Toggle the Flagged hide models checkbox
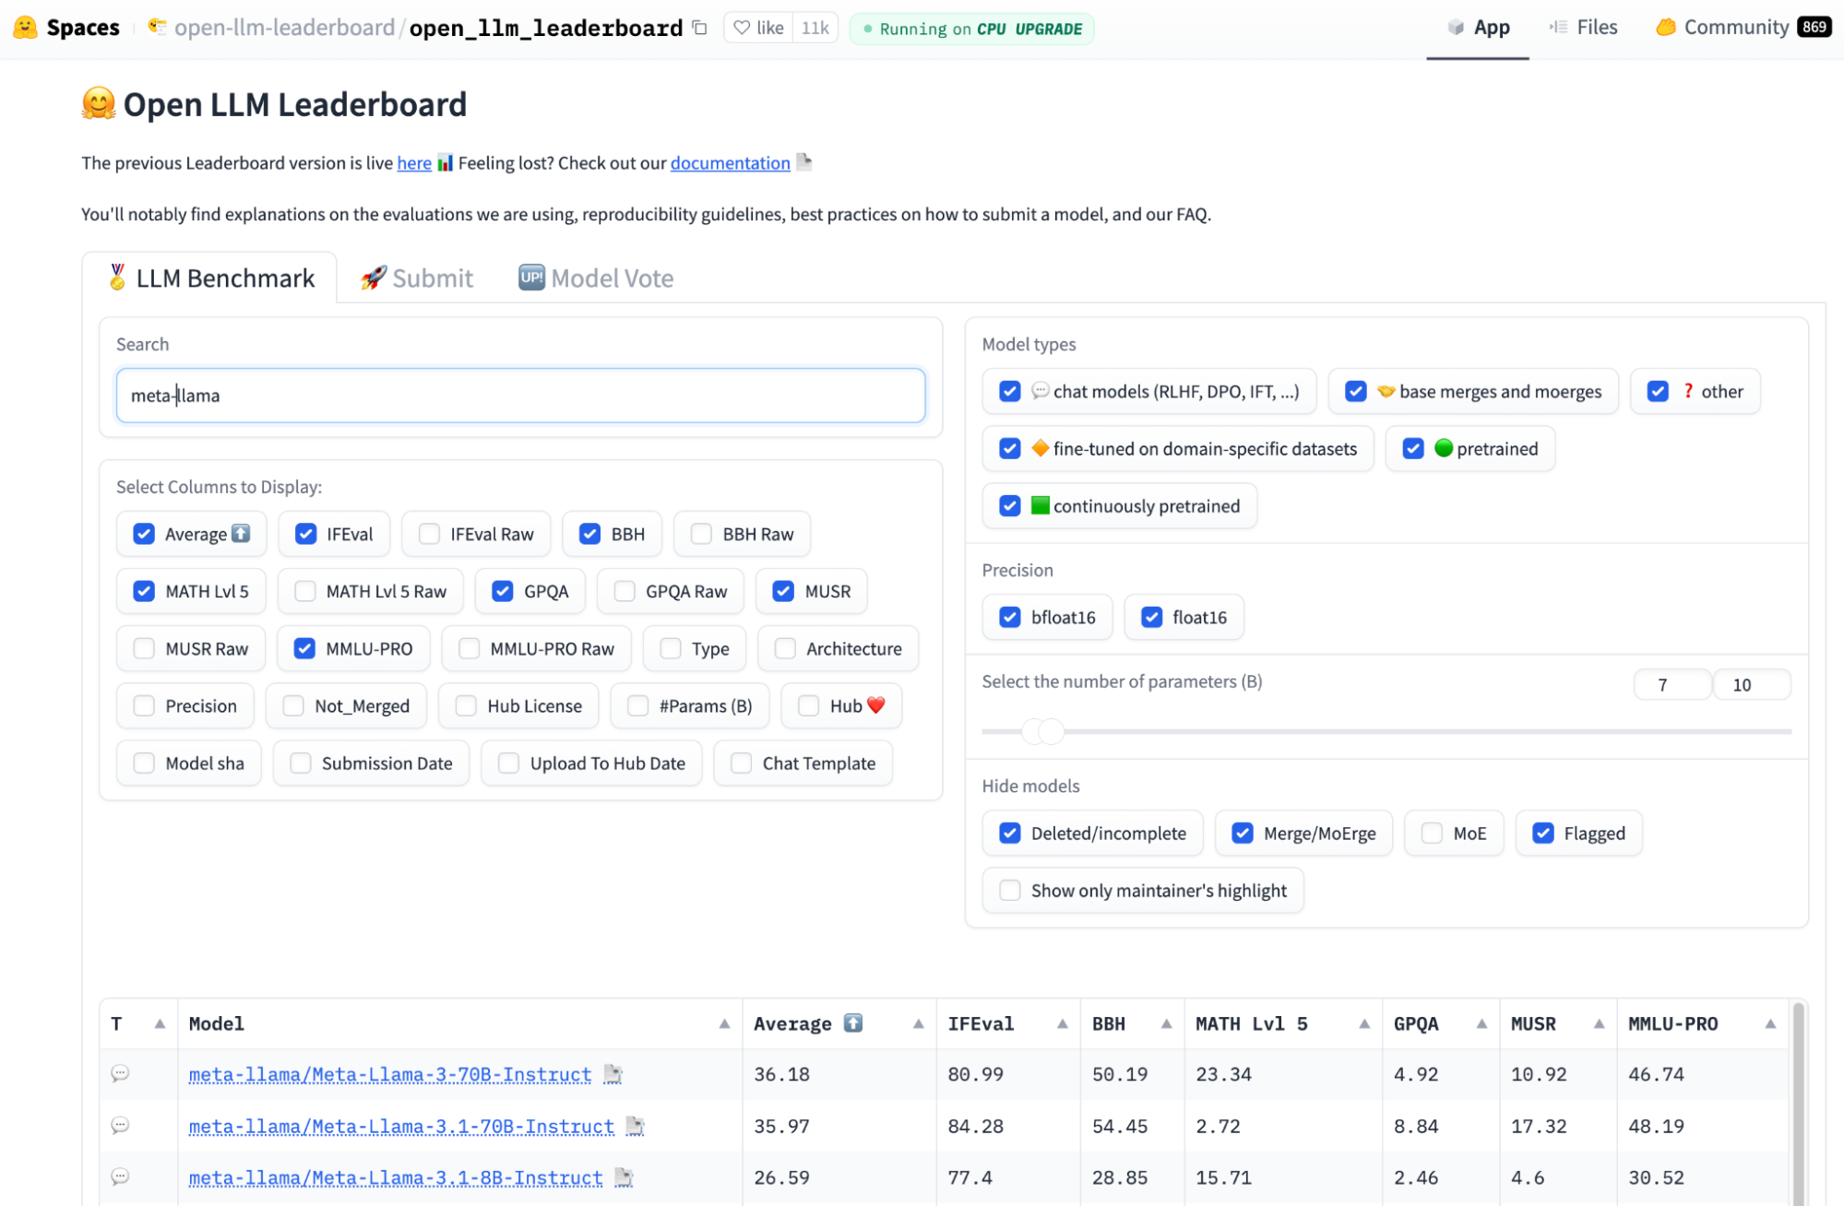The width and height of the screenshot is (1844, 1206). coord(1542,833)
